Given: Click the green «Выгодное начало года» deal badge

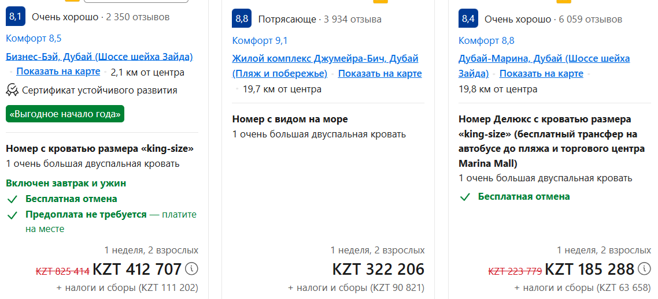Looking at the screenshot, I should coord(65,114).
